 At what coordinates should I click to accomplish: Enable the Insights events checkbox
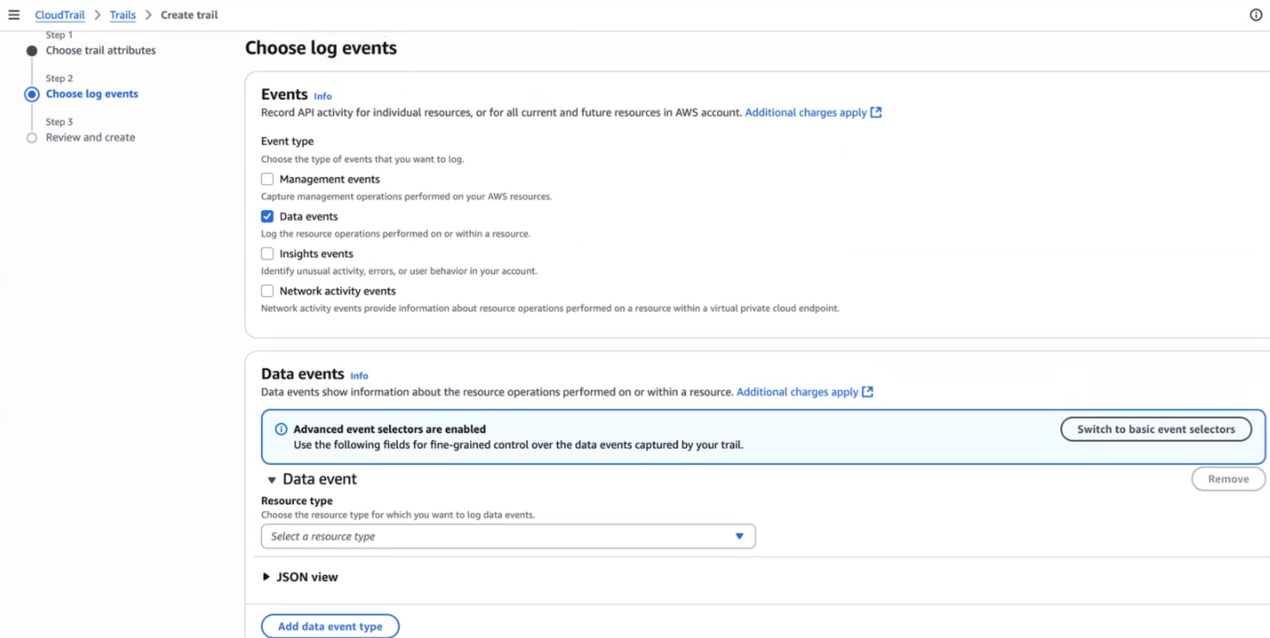(x=267, y=253)
